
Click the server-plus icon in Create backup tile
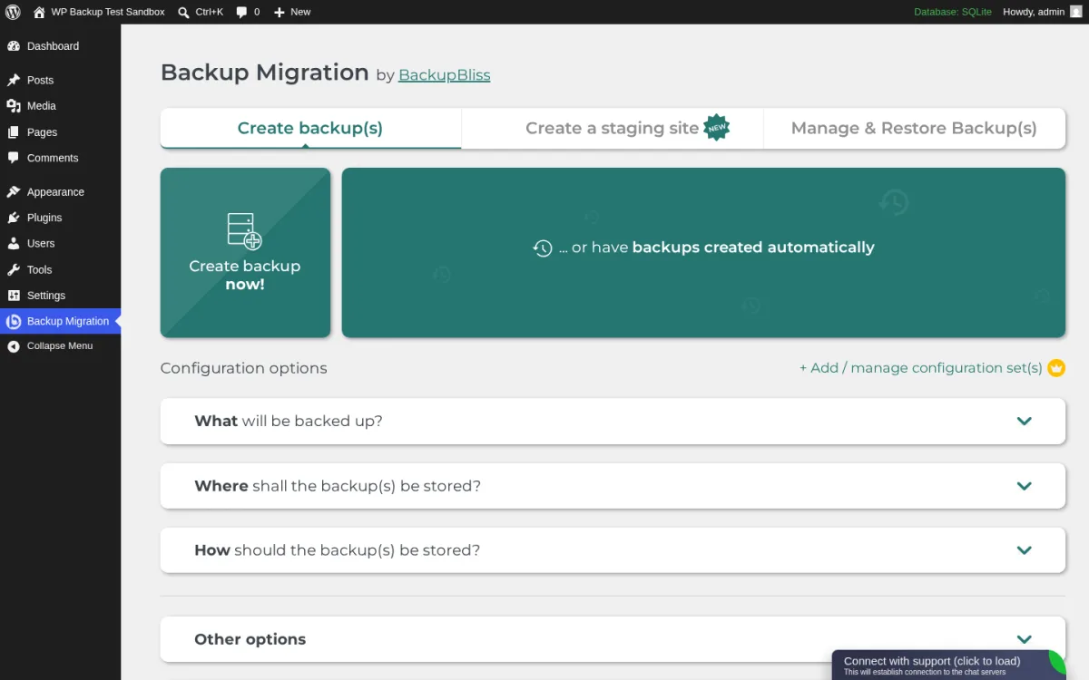pos(244,230)
